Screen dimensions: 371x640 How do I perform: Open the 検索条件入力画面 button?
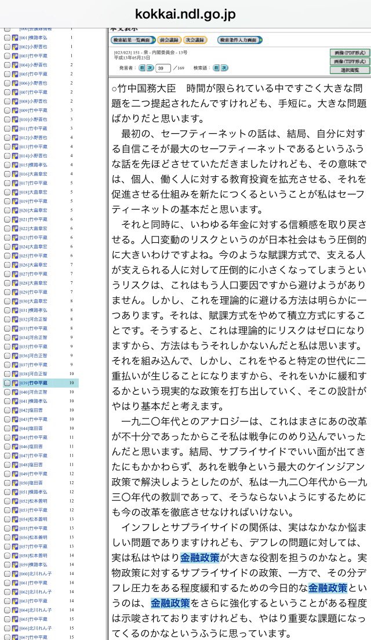click(x=240, y=40)
